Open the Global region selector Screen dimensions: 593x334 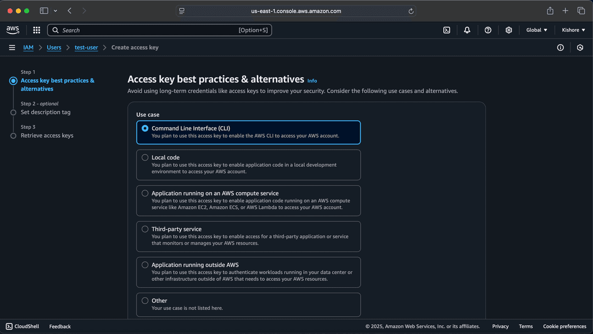click(x=536, y=30)
